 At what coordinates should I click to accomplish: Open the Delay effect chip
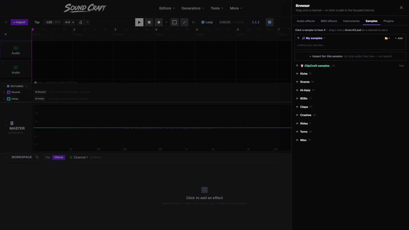tap(40, 99)
